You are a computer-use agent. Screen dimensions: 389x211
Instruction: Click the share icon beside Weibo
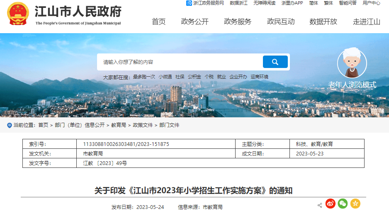pos(320,205)
